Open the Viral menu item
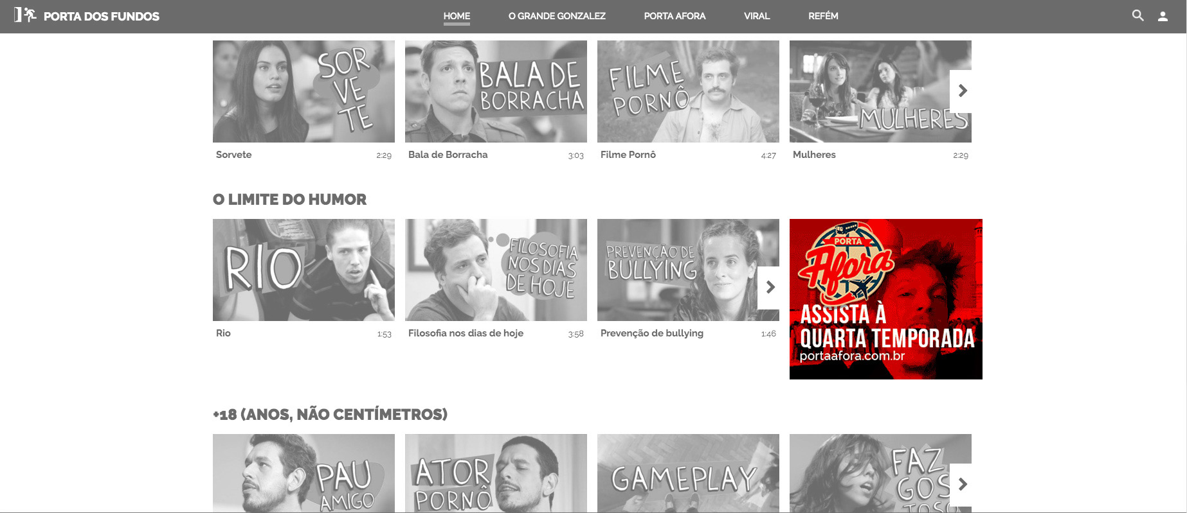This screenshot has width=1187, height=513. pos(756,16)
